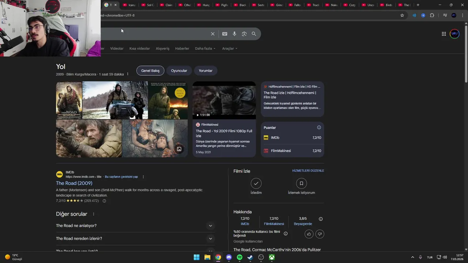468x263 pixels.
Task: Open Discord from the taskbar
Action: [229, 257]
